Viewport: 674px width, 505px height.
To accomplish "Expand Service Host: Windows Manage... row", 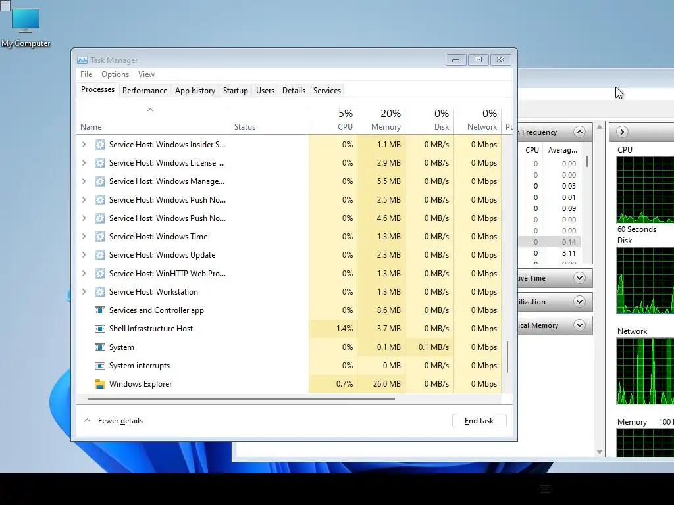I will tap(84, 181).
